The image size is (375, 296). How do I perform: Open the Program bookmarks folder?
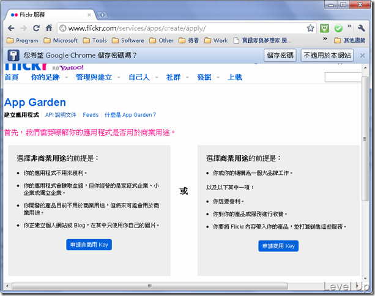[23, 40]
